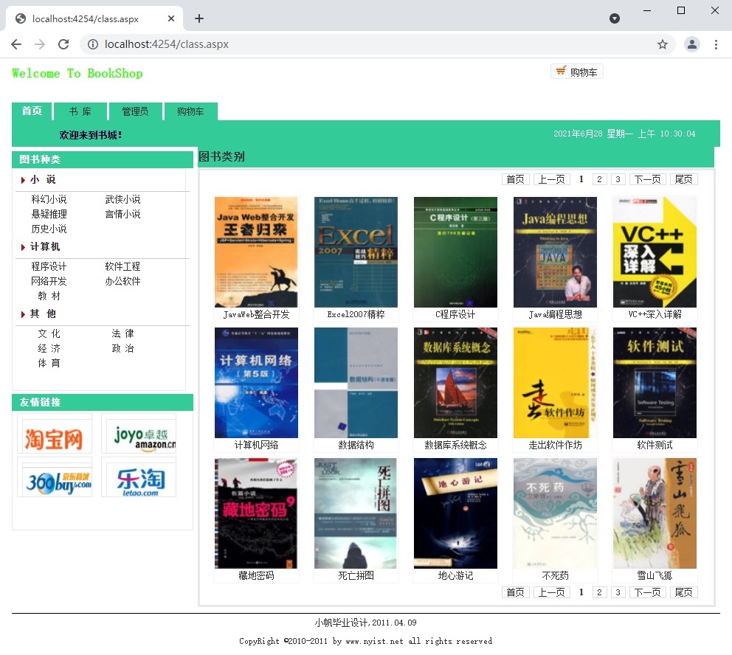
Task: Click bottom pager 下一页 button
Action: 647,592
